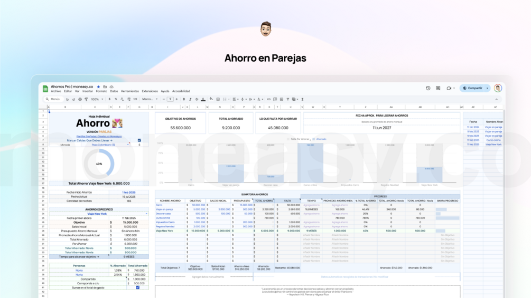
Task: Open the Insertar menu
Action: 87,91
